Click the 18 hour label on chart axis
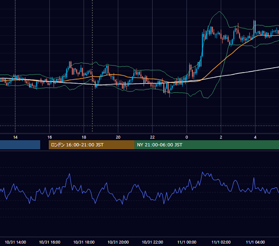The height and width of the screenshot is (246, 279). 84,137
